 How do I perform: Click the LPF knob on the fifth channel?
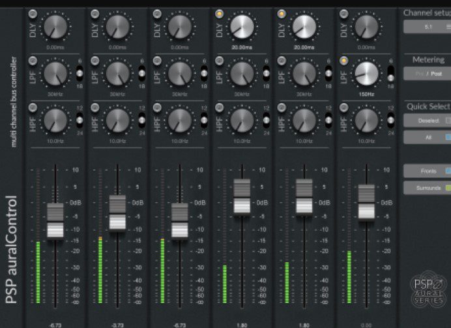[x=304, y=74]
